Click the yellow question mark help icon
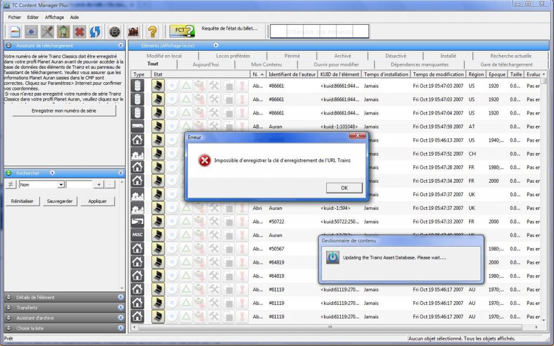554x346 pixels. (152, 32)
